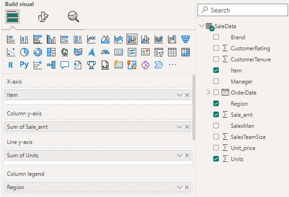
Task: Switch to the Format visual tab
Action: click(x=43, y=17)
